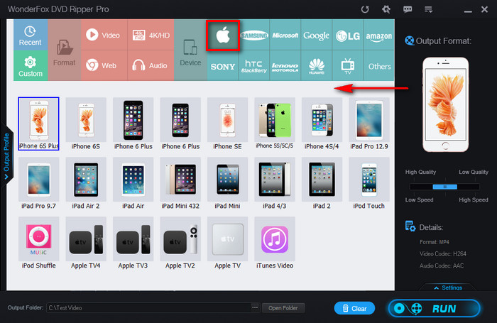Pick the iPad Pro 12.9 profile
Screen dimensions: 497x323
click(x=369, y=124)
